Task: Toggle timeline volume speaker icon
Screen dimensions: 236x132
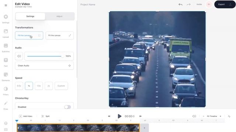Action: (194, 116)
